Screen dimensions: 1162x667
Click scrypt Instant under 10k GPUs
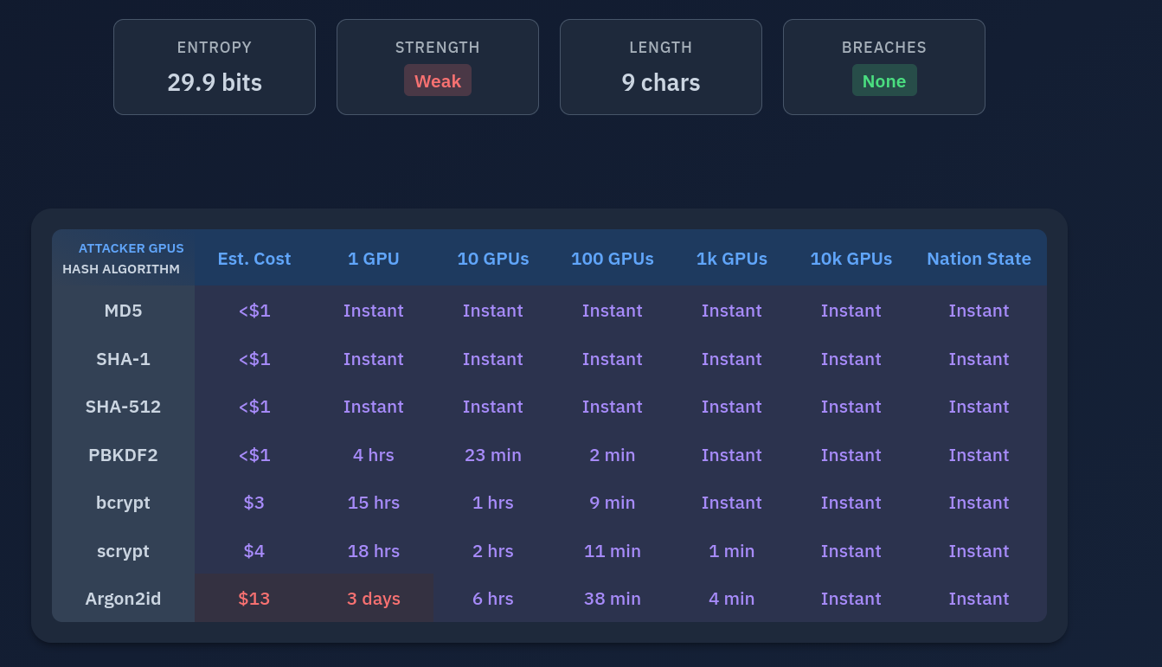pos(851,551)
